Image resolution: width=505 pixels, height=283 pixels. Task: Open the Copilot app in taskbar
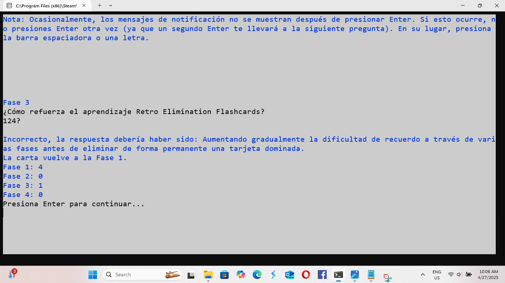(x=241, y=275)
